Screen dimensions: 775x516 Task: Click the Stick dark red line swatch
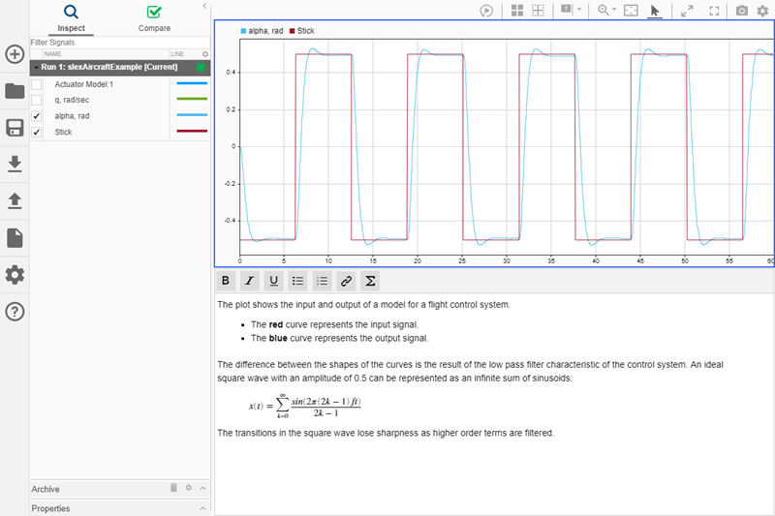[192, 131]
